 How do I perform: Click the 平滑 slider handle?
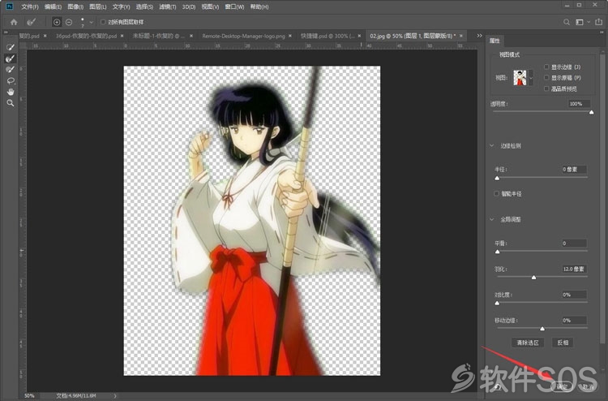(x=498, y=252)
